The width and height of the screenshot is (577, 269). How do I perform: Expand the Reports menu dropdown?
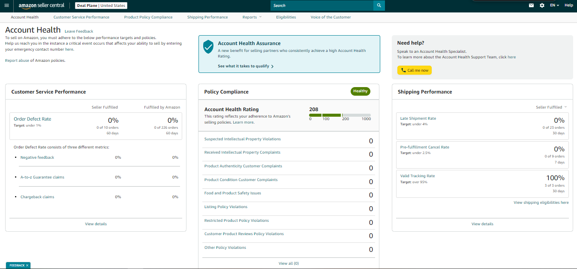point(252,17)
